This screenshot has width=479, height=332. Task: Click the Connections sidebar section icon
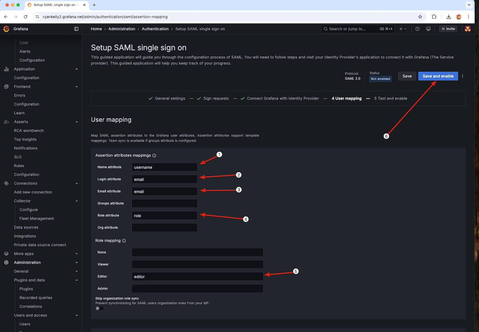[6, 183]
